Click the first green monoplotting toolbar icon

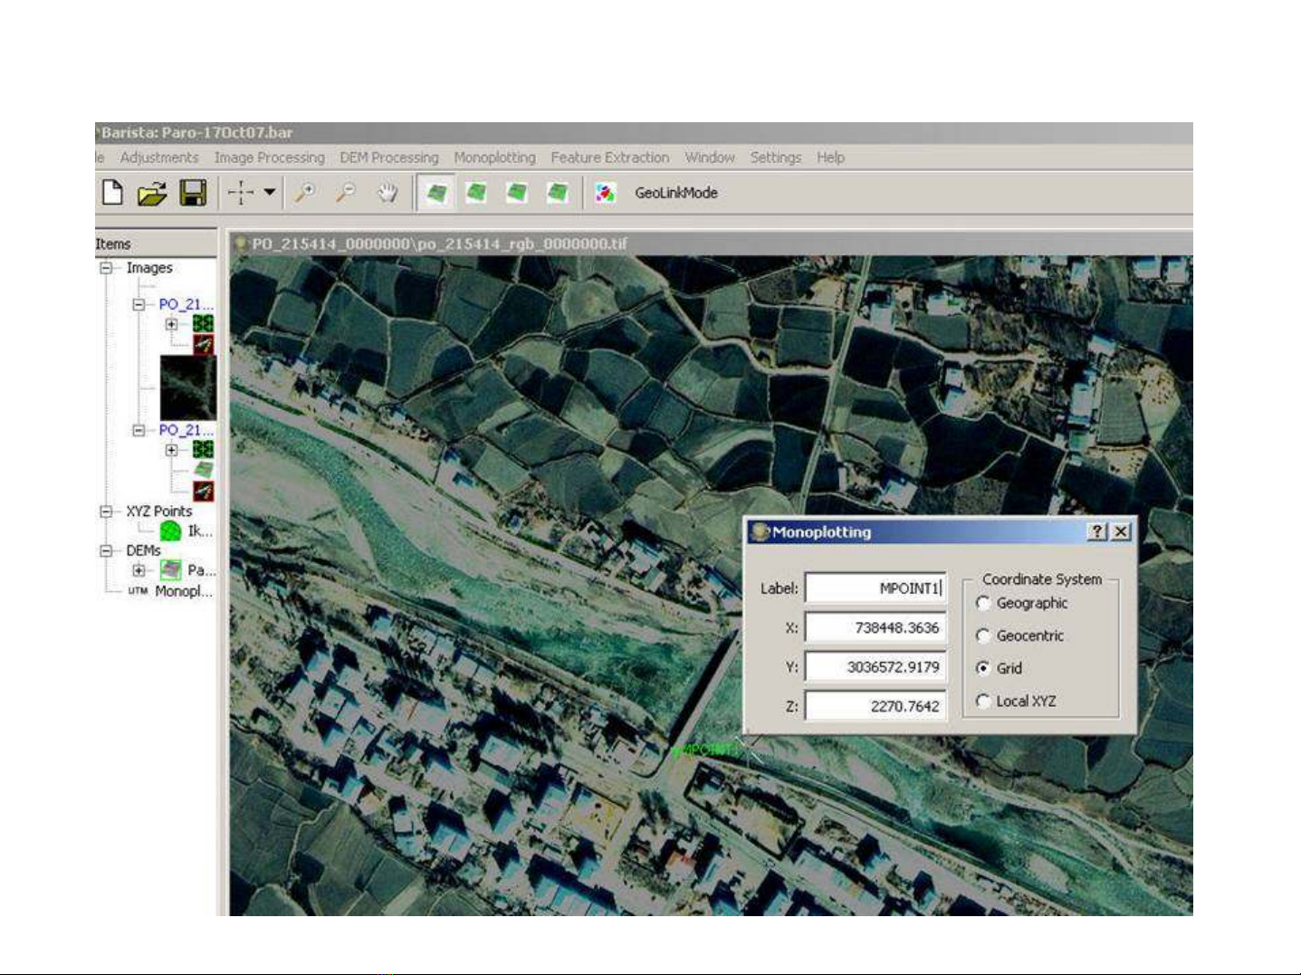point(437,193)
